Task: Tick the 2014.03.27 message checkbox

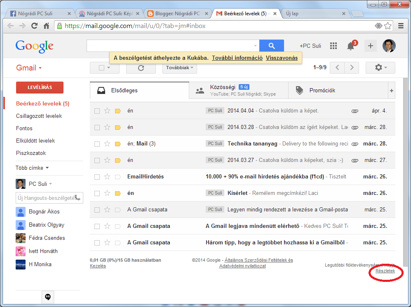Action: [97, 161]
